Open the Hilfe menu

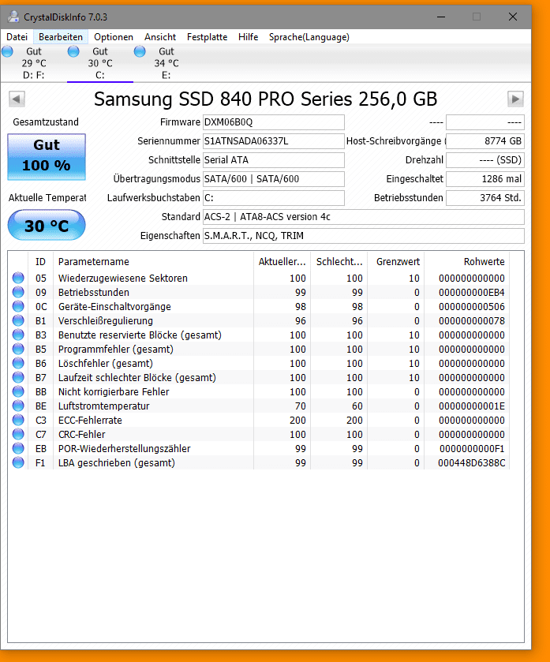pyautogui.click(x=249, y=37)
